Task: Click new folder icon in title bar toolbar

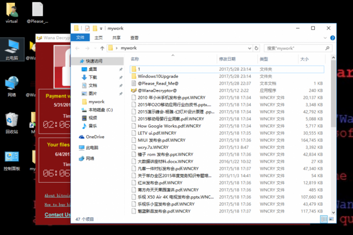Action: 95,28
